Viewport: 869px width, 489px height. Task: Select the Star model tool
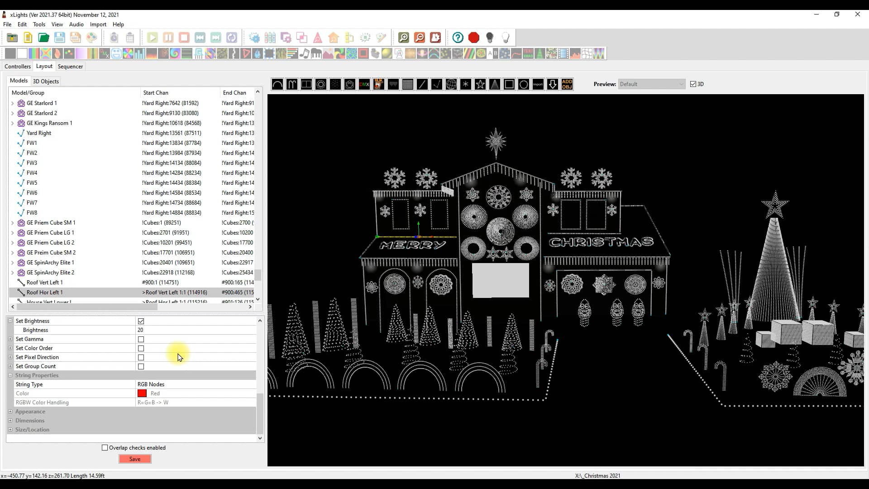(480, 84)
